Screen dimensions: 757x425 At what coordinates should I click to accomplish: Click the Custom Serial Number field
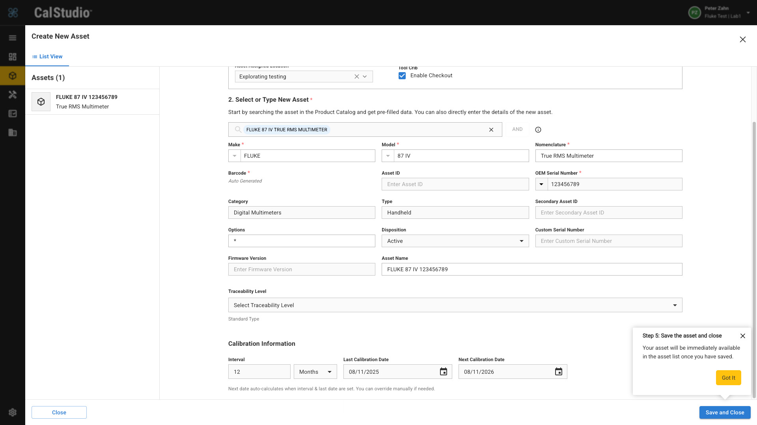pyautogui.click(x=609, y=241)
